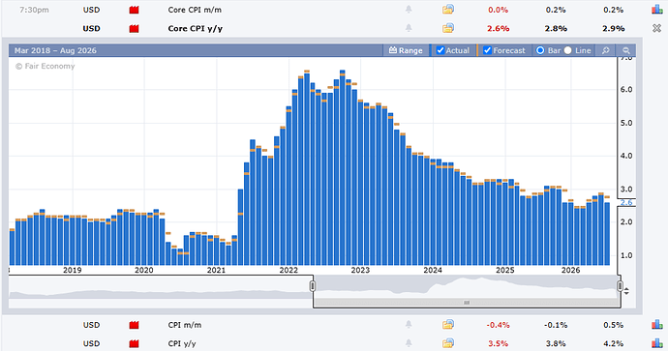Close the Core CPI y/y chart panel

pyautogui.click(x=657, y=28)
